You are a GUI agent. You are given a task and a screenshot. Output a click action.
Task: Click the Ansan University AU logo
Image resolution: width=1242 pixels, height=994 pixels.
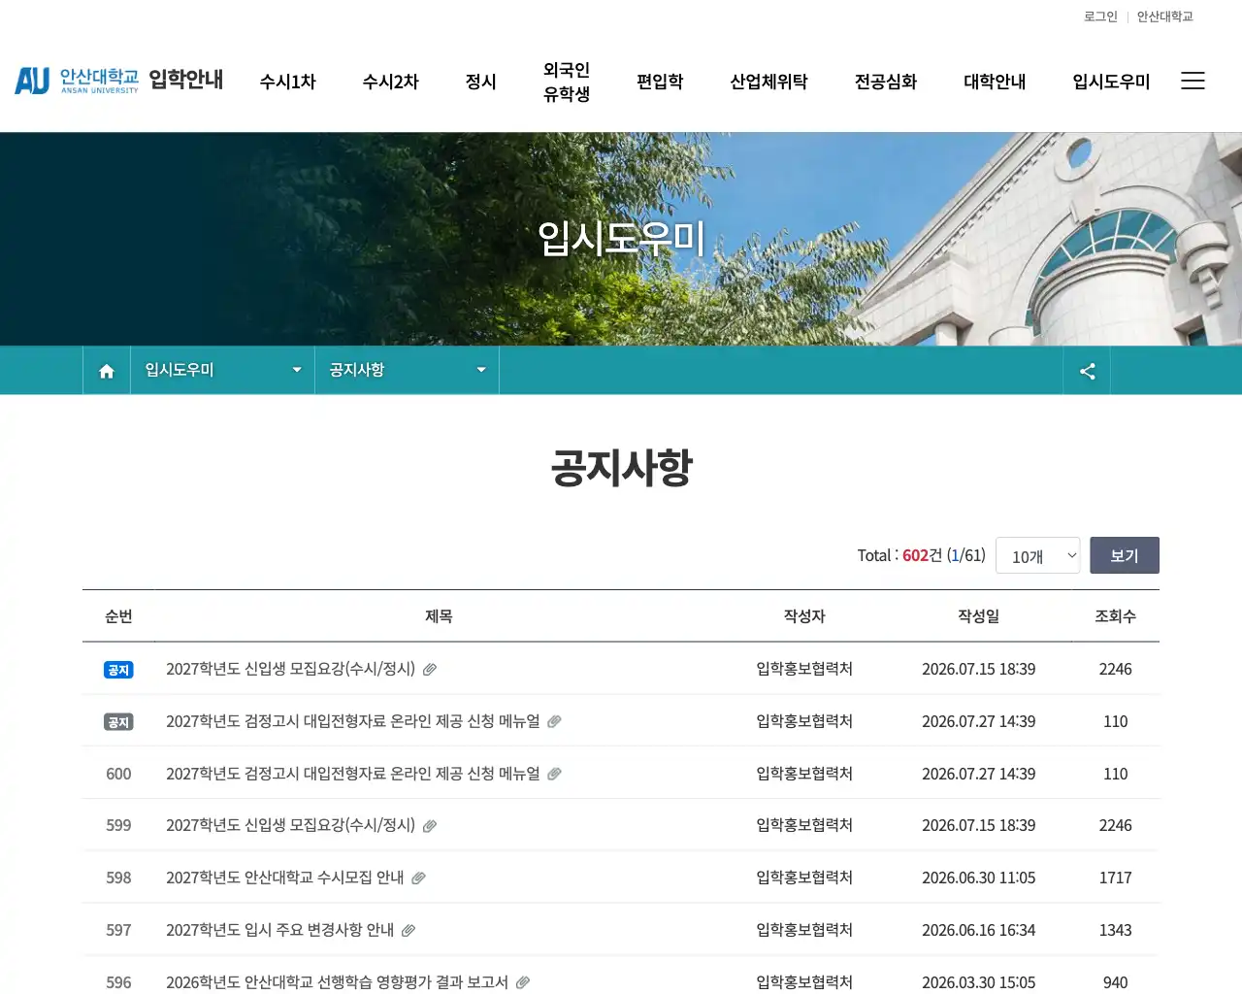coord(77,81)
